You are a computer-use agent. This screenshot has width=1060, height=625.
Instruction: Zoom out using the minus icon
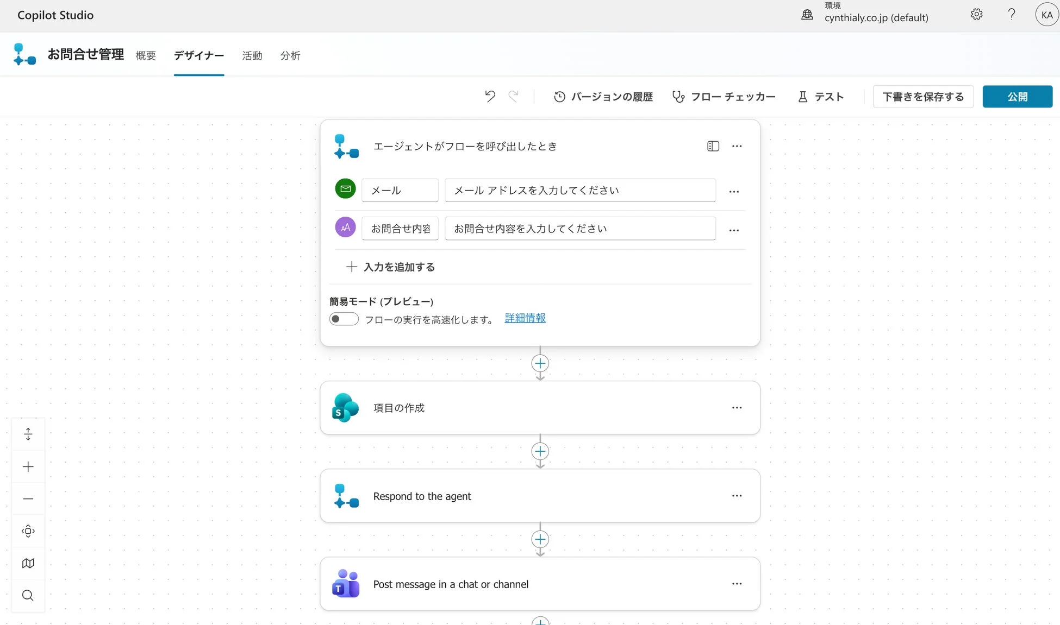point(28,498)
